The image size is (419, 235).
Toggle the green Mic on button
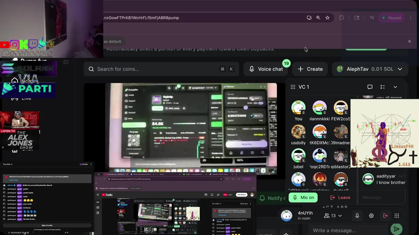(303, 197)
